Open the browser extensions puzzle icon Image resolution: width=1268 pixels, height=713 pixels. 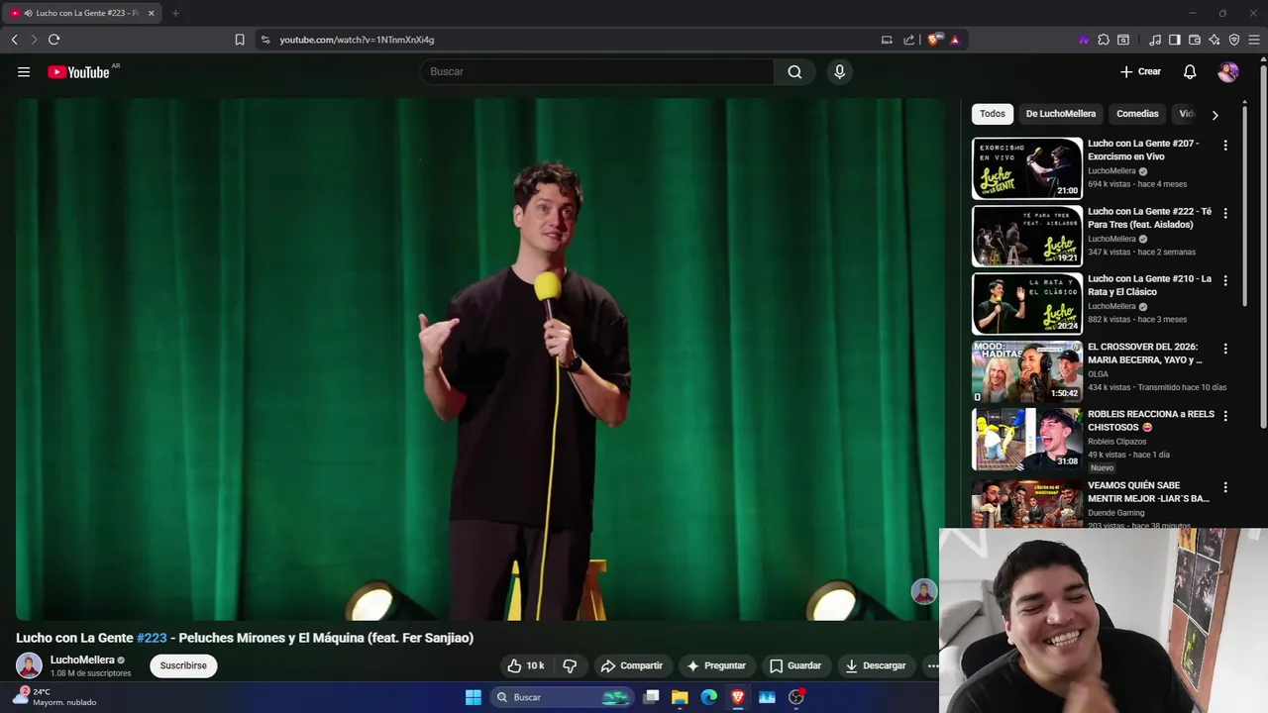coord(1104,40)
